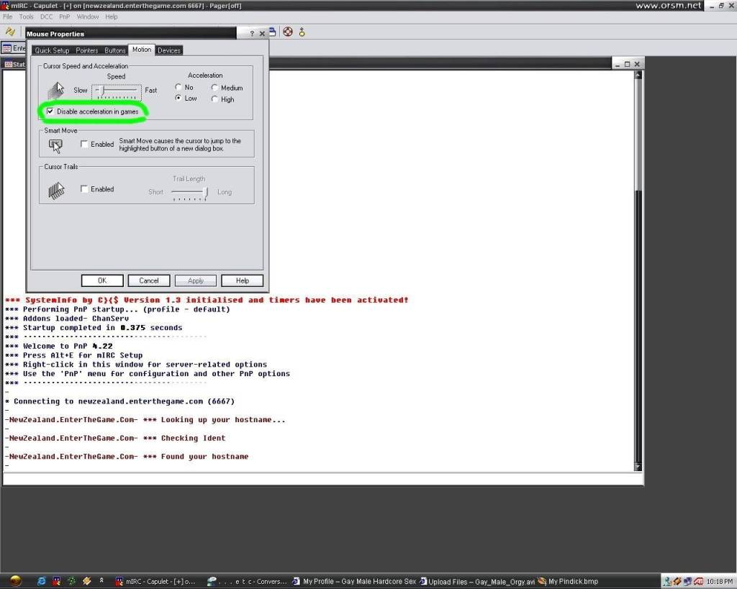Viewport: 737px width, 589px height.
Task: Click the Trail Length slider
Action: coord(189,193)
